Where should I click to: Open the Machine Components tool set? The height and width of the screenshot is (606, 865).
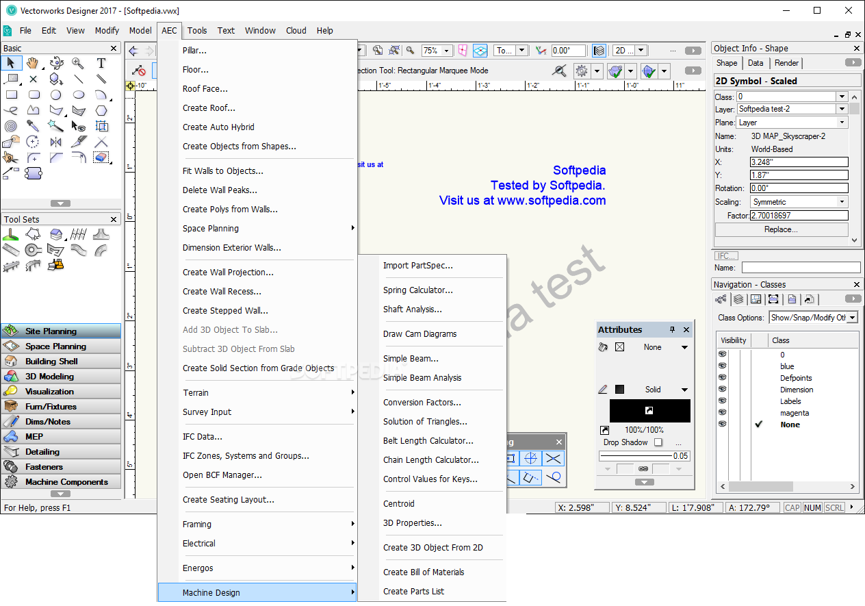61,482
